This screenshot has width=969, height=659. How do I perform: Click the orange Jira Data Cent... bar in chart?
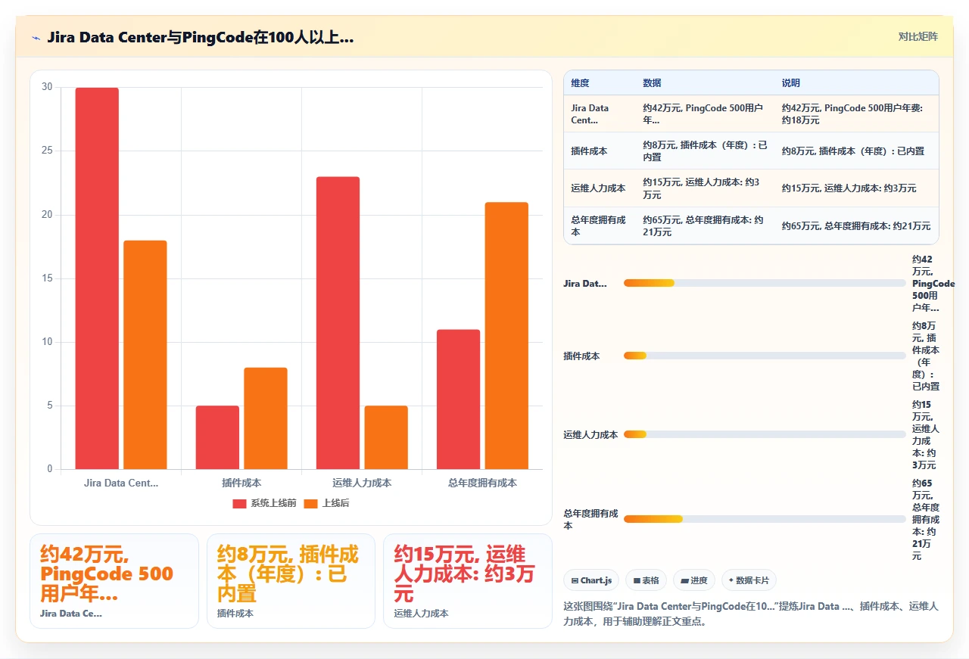145,355
